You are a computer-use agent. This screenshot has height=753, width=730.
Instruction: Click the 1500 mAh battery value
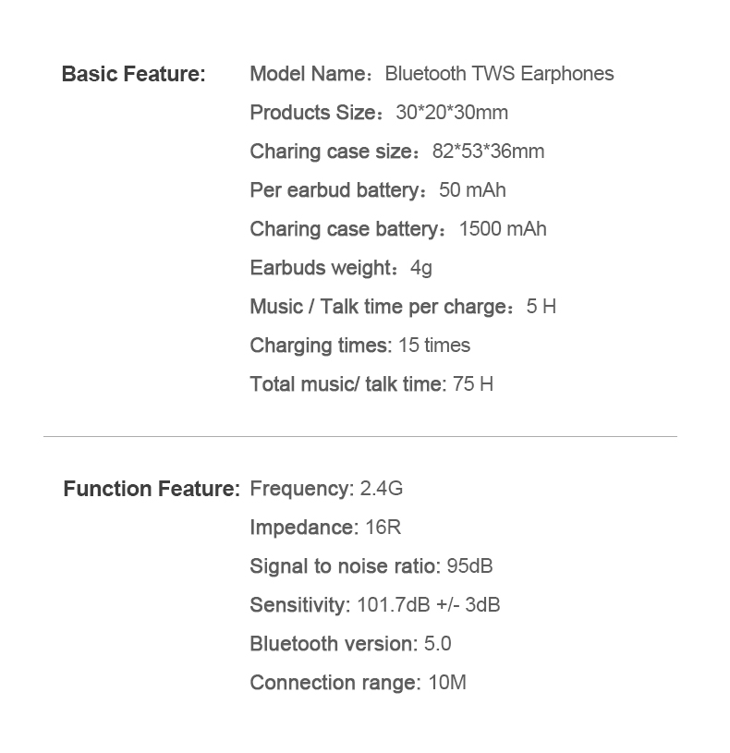pyautogui.click(x=503, y=229)
